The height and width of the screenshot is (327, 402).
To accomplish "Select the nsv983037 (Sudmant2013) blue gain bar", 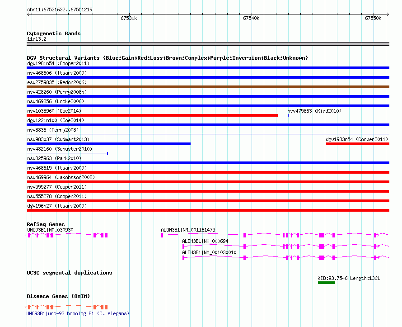I will coord(109,144).
